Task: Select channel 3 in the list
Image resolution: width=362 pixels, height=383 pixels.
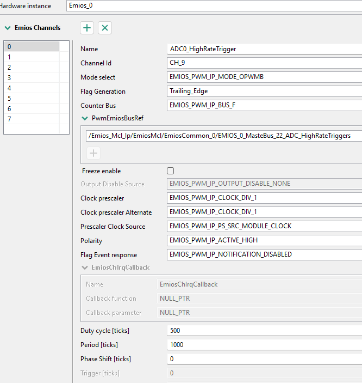Action: click(32, 77)
